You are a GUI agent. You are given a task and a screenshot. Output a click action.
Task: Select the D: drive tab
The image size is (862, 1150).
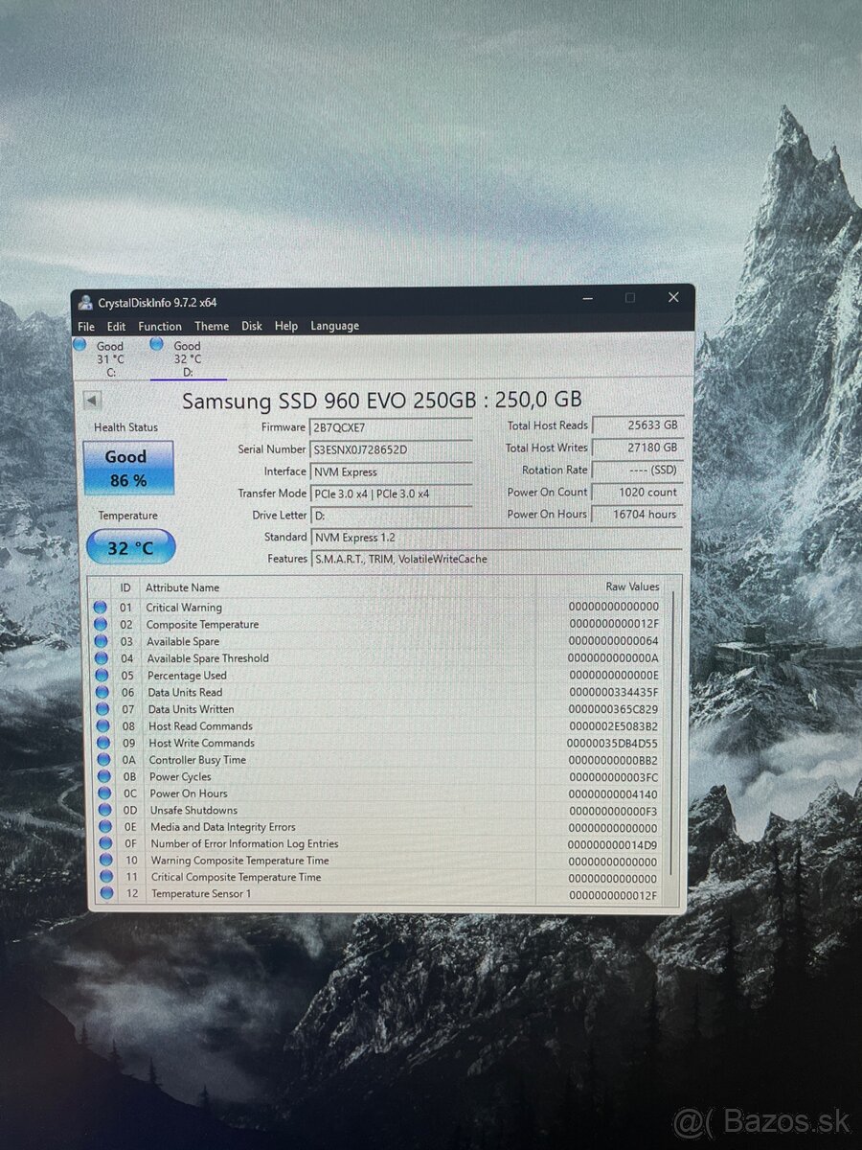[x=187, y=358]
